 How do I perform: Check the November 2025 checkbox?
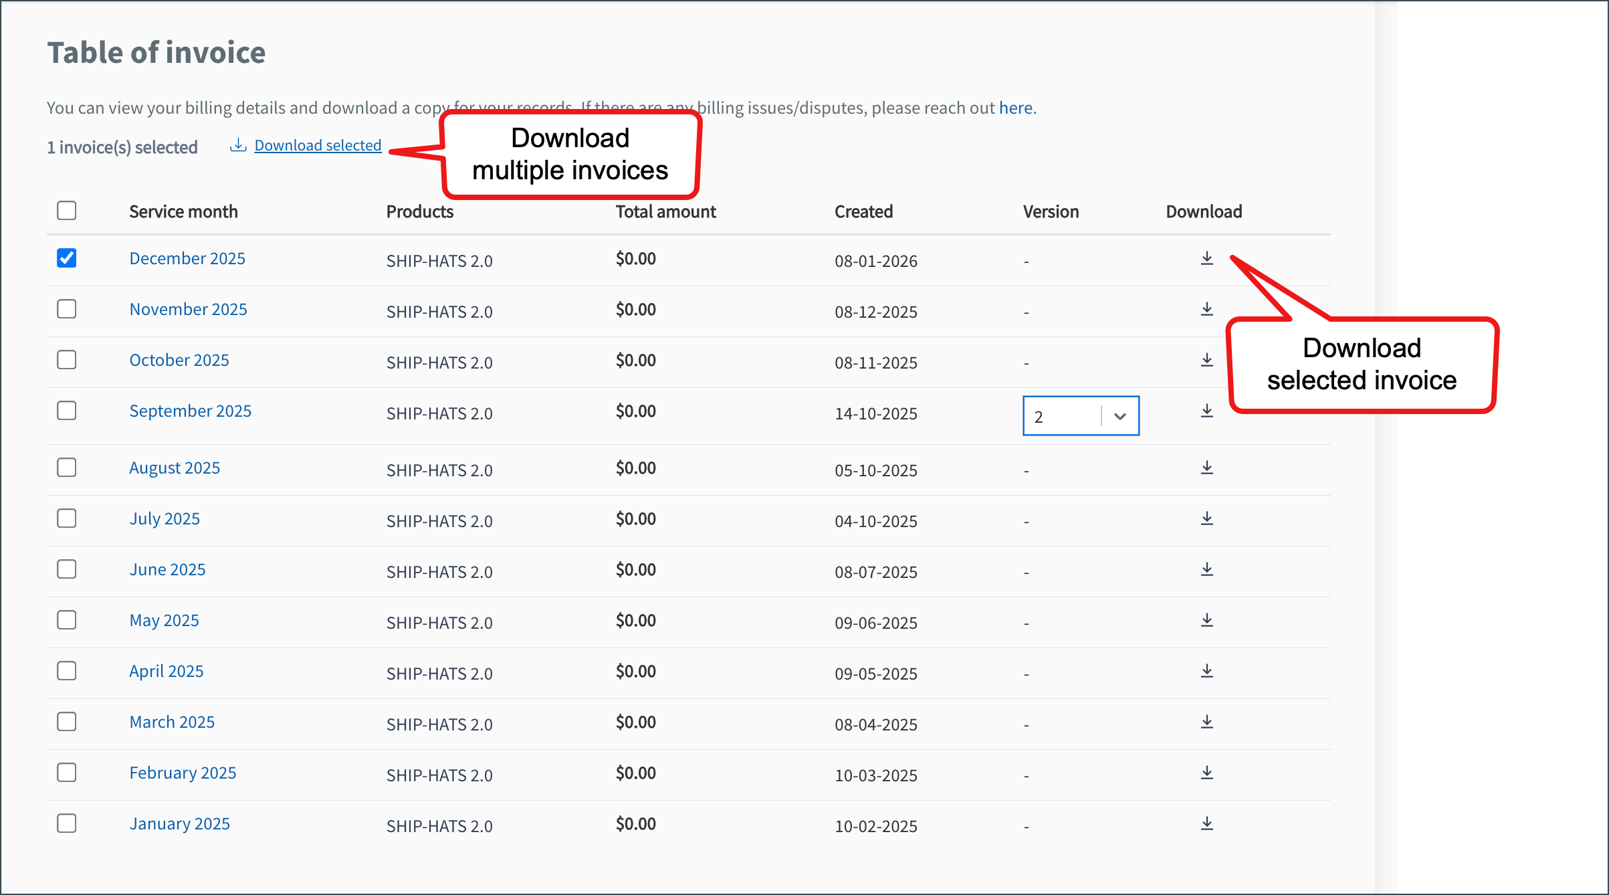[x=67, y=309]
